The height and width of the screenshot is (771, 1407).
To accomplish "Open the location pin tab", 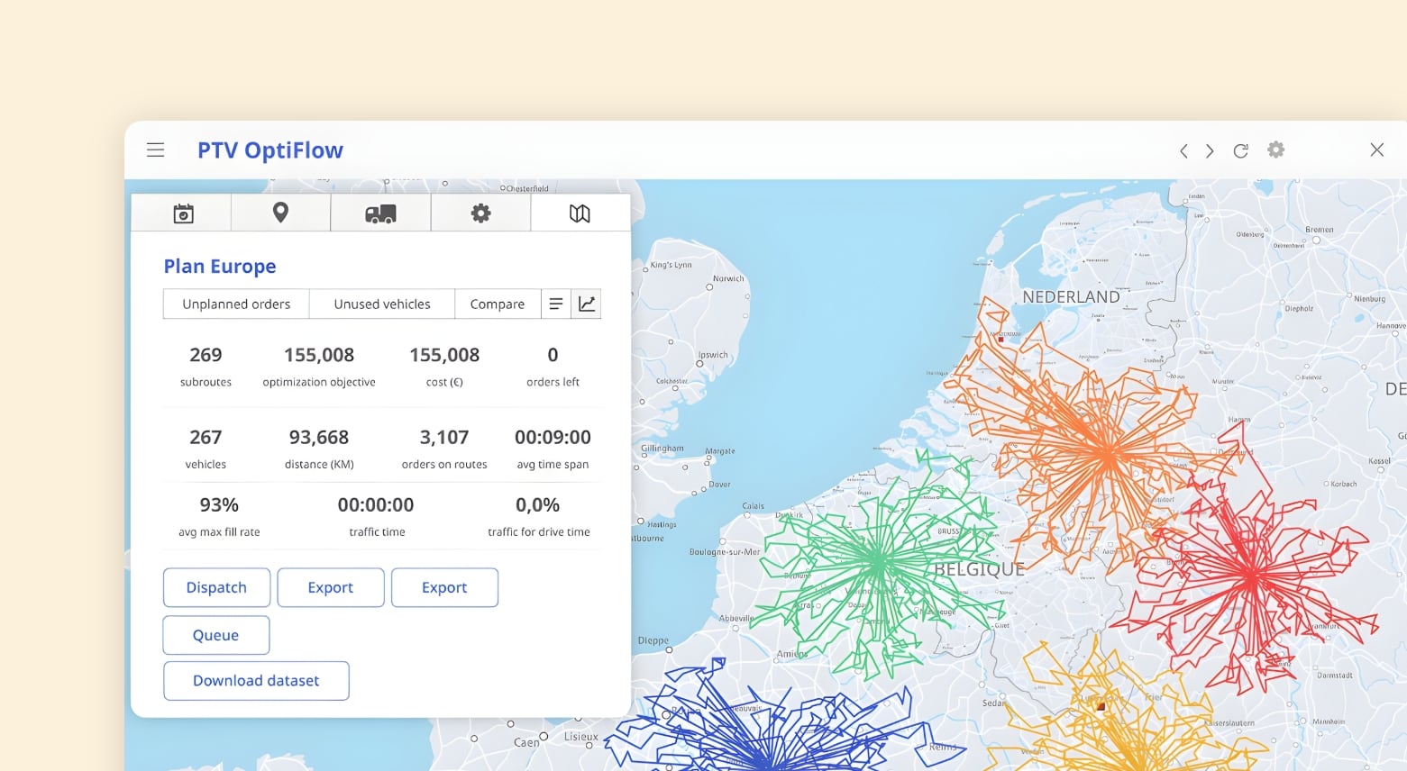I will pos(280,213).
